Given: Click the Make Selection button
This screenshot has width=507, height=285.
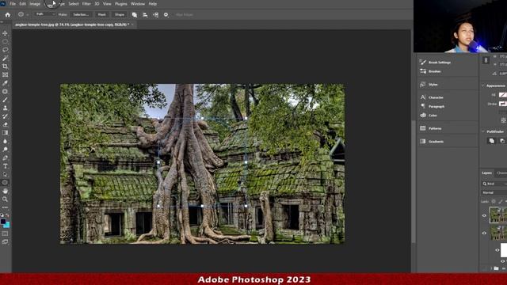Looking at the screenshot, I should pyautogui.click(x=81, y=14).
